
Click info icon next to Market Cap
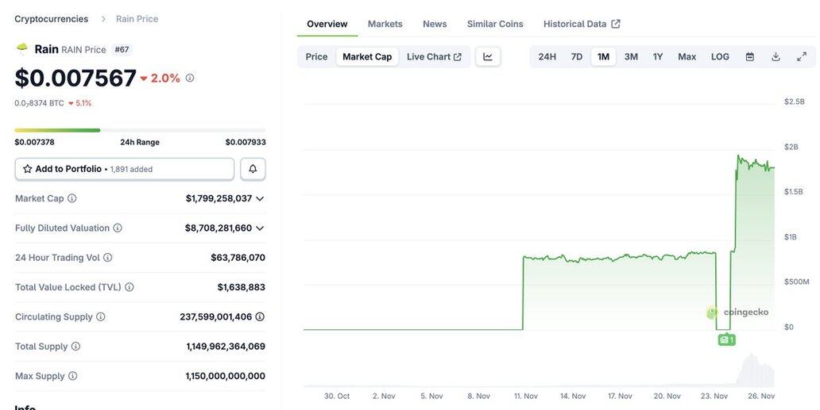[72, 198]
